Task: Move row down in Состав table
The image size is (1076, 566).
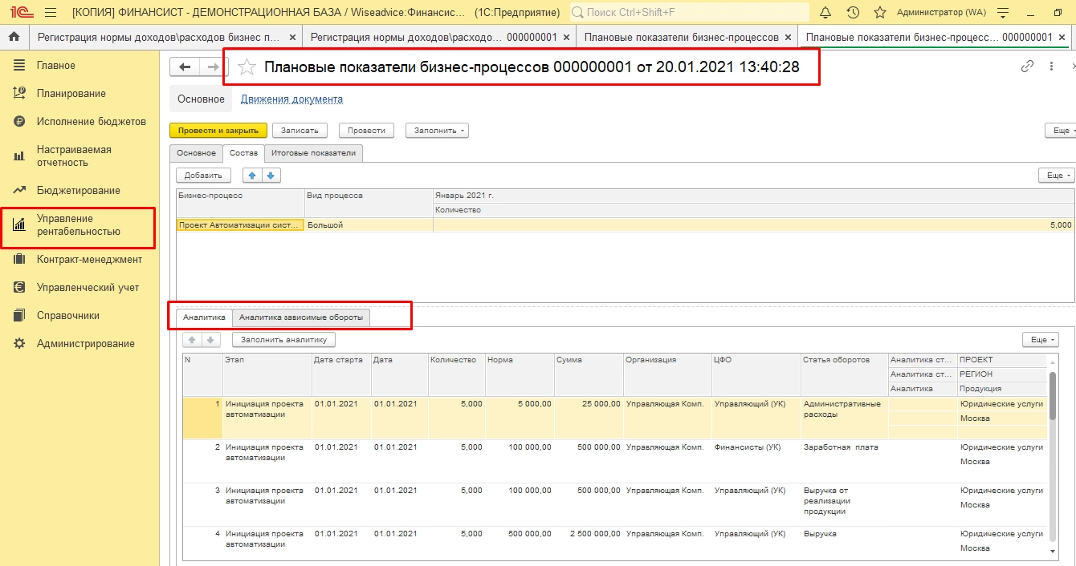Action: click(271, 175)
